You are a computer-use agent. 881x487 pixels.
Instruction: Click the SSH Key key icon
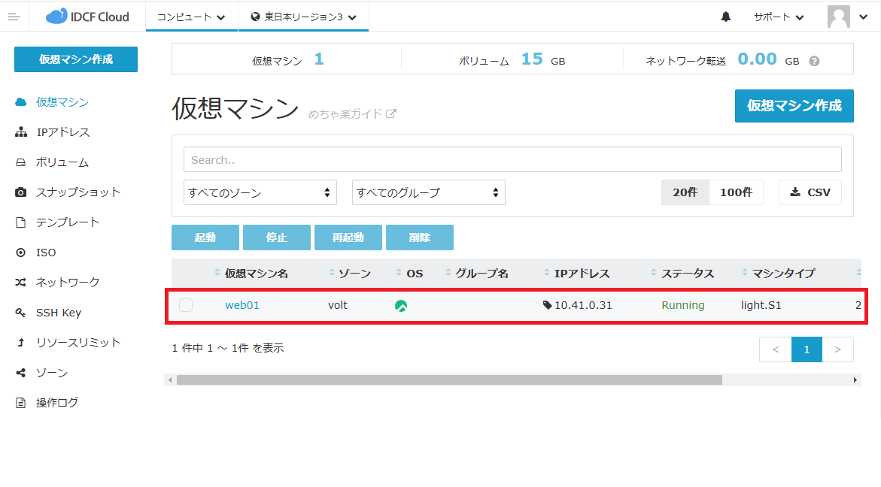21,313
